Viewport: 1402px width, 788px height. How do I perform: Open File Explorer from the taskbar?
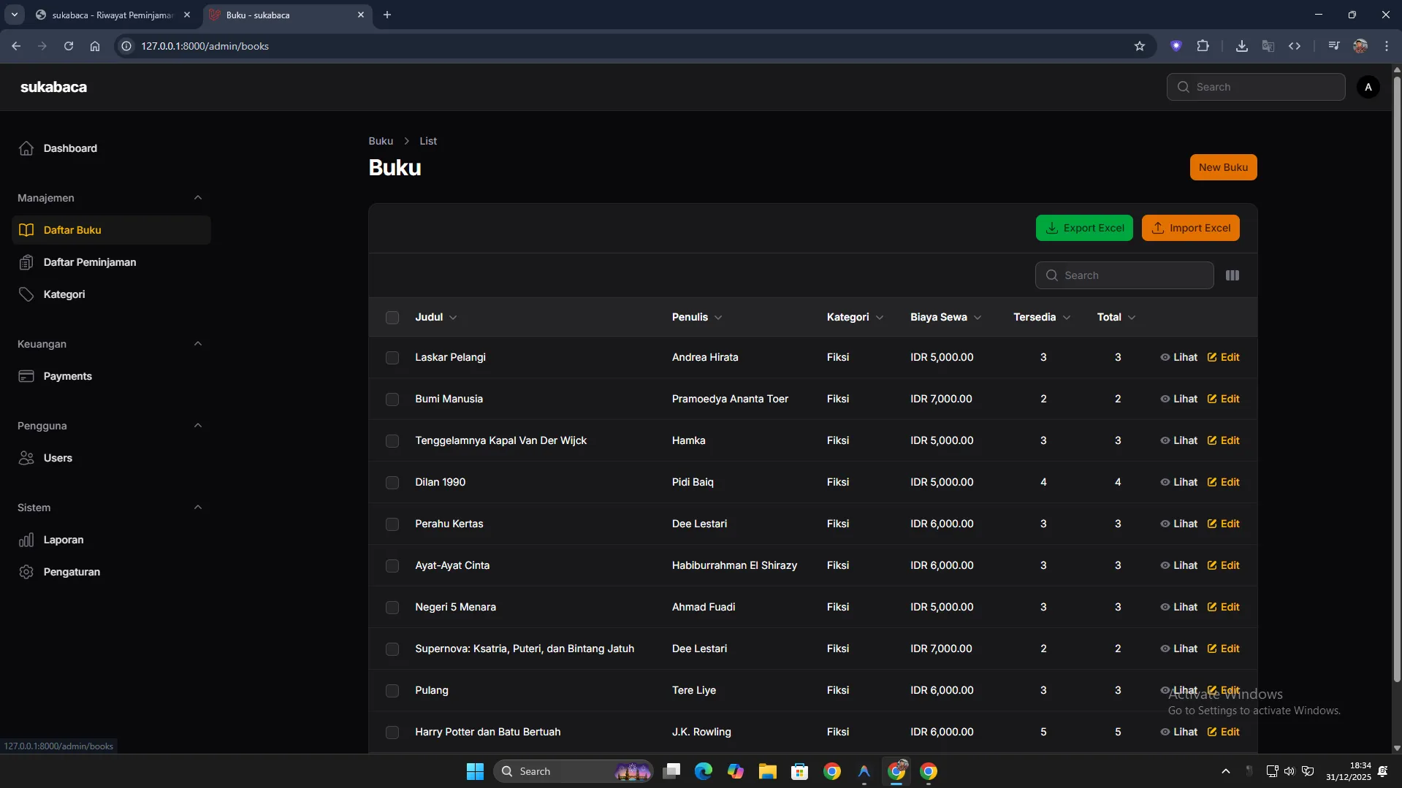click(x=767, y=771)
